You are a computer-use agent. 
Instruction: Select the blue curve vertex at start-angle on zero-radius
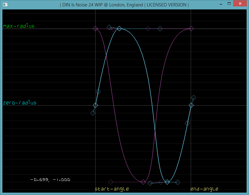pyautogui.click(x=95, y=105)
